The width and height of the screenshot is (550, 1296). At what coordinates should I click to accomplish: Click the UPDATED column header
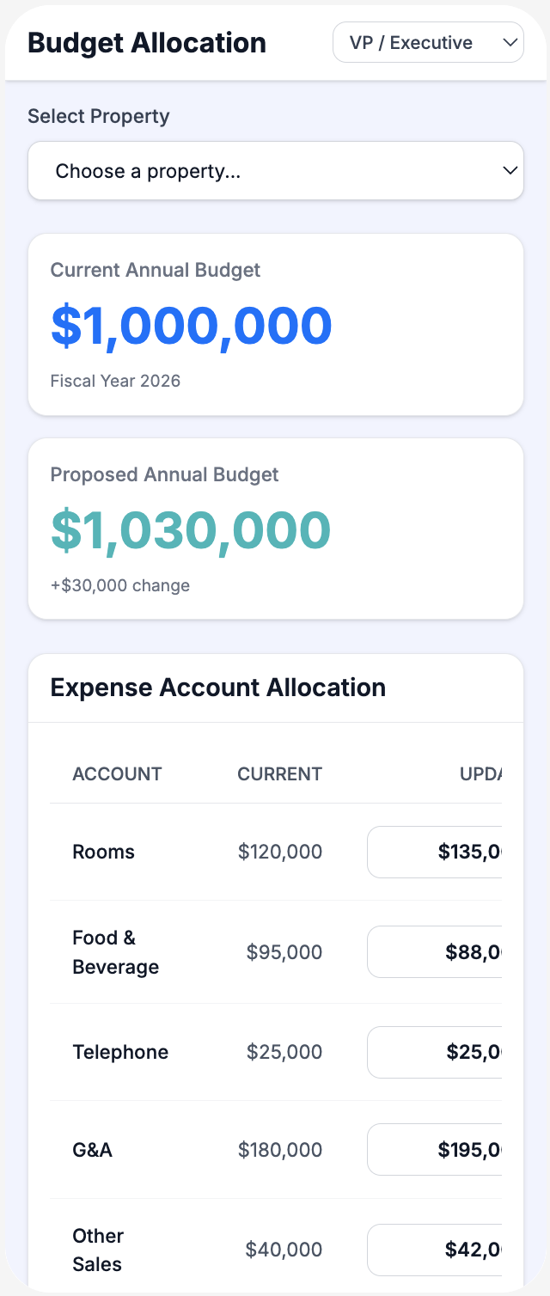(491, 773)
